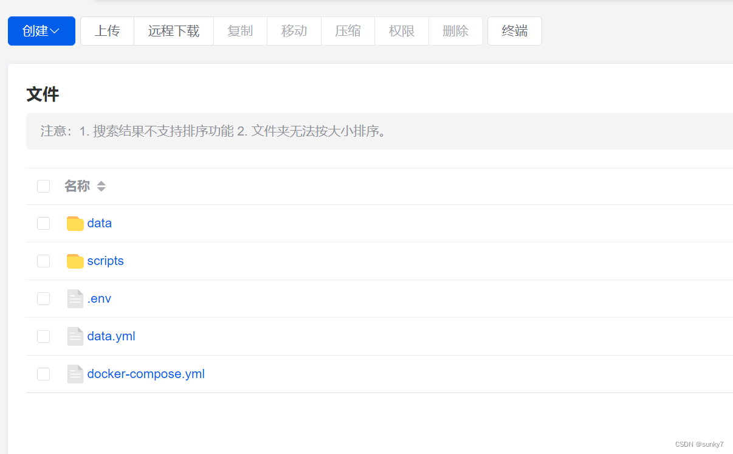
Task: Open the data.yml file link
Action: (x=111, y=336)
